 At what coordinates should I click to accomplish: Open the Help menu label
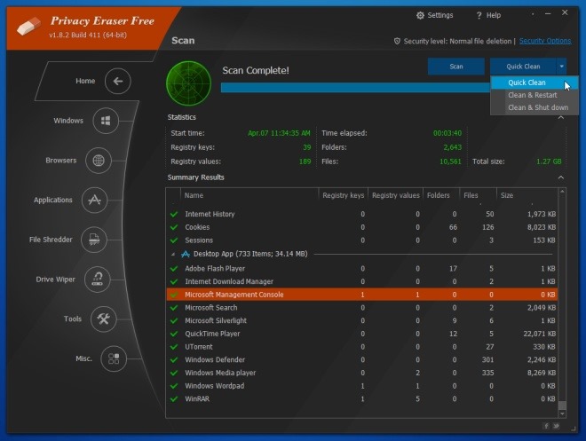click(x=494, y=15)
